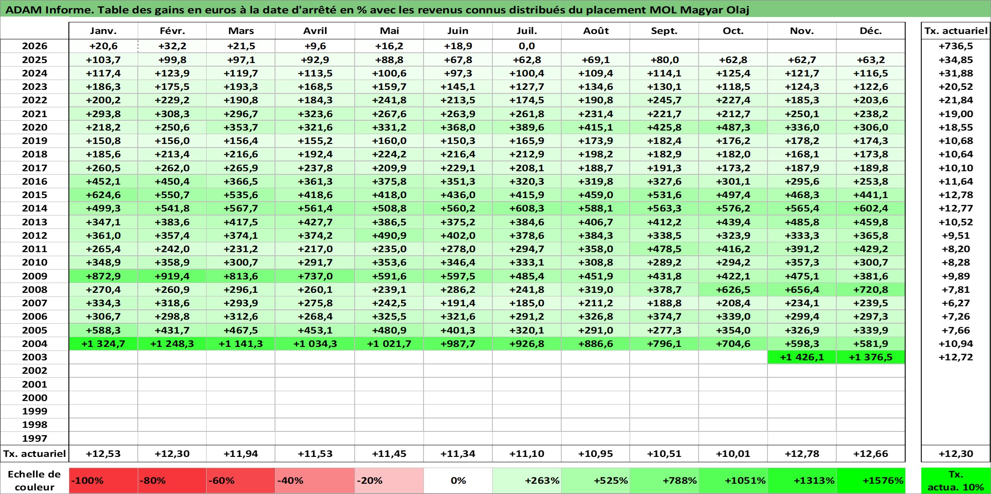Select cell +485,8 in row 2013
The image size is (991, 494).
(x=802, y=222)
